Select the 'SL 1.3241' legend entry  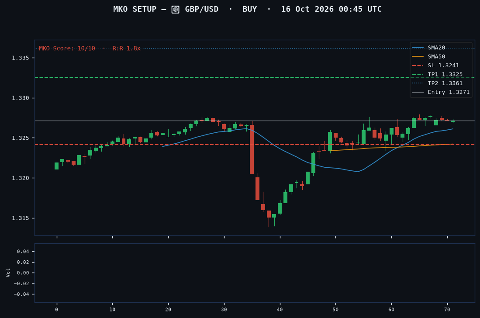click(435, 66)
